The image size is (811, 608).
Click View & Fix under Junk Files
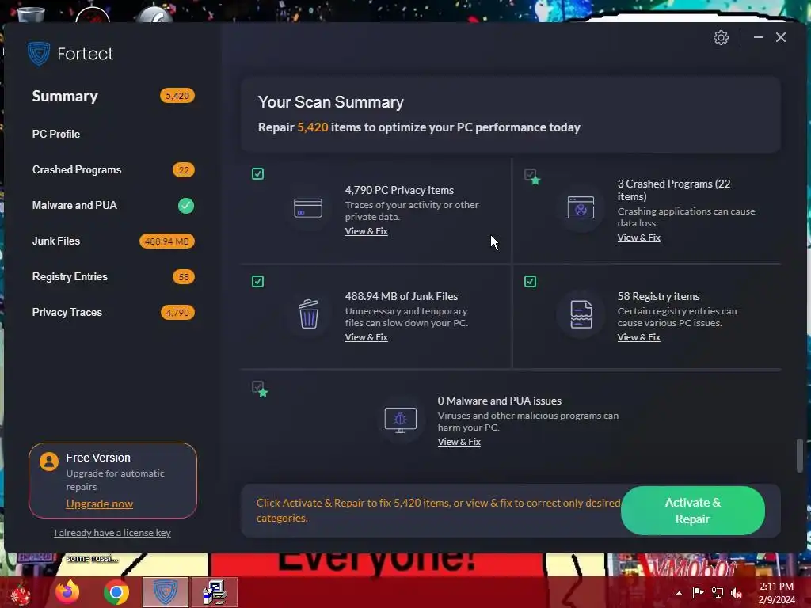[x=367, y=337]
